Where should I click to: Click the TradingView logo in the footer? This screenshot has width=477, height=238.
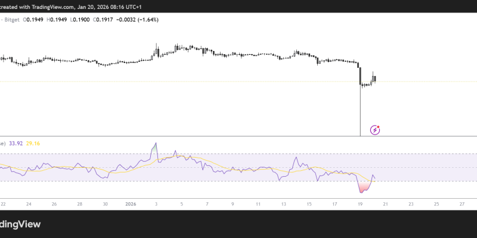tap(24, 224)
